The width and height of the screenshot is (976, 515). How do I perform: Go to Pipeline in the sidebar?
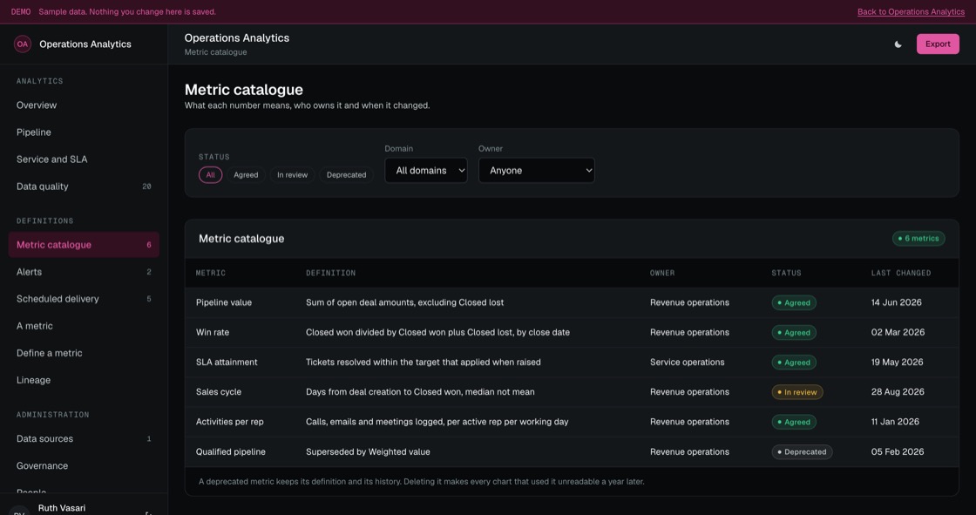84,132
